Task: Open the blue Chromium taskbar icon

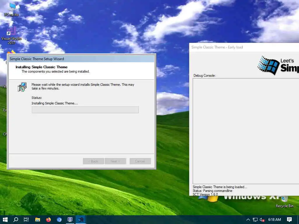Action: pos(59,220)
